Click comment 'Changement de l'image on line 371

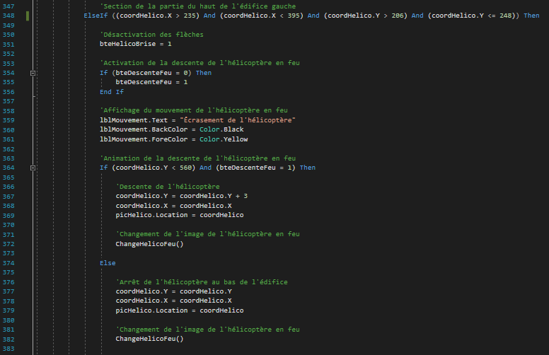207,234
